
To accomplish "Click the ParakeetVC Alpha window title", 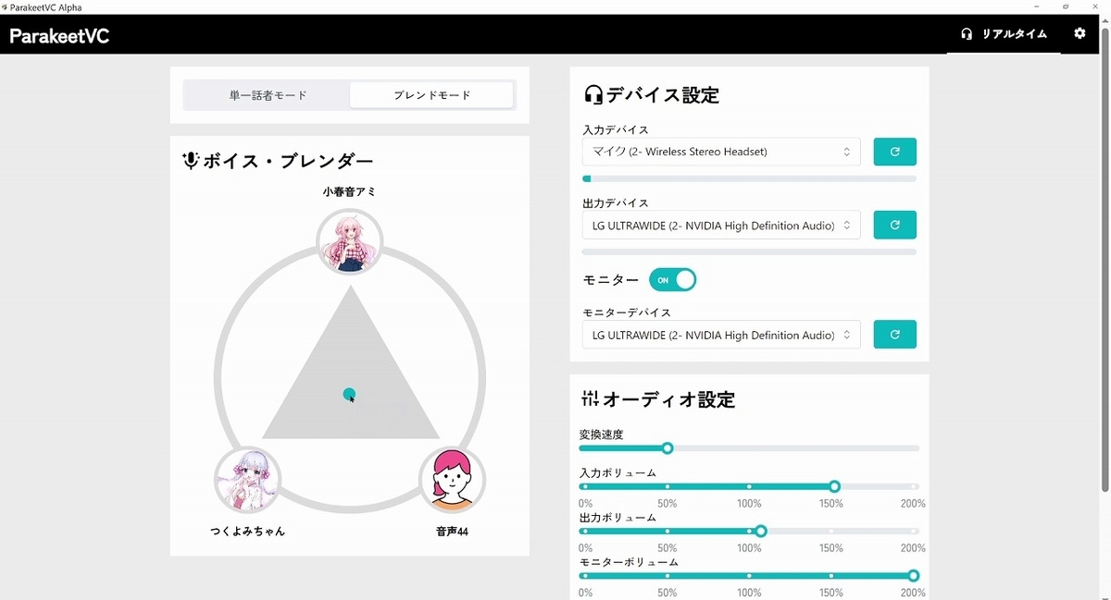I will (x=45, y=7).
